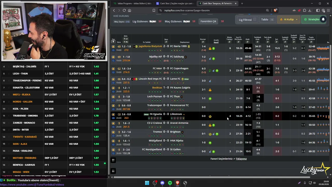332x187 pixels.
Task: Open the Analiz Nasıl? help link
Action: tap(216, 42)
